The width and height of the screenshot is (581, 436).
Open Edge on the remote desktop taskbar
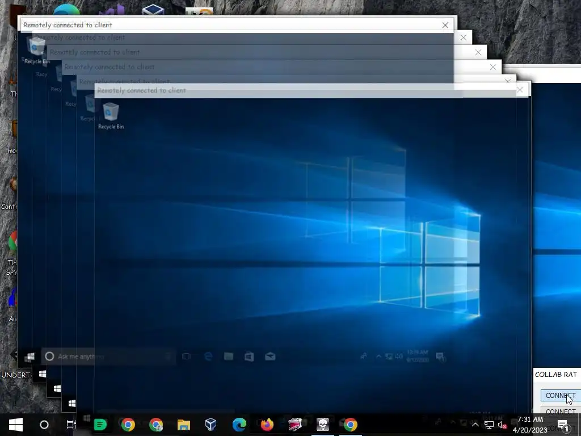pos(208,357)
